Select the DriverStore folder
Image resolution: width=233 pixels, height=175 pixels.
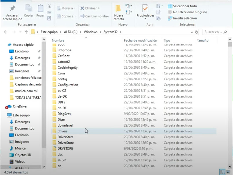coord(65,143)
